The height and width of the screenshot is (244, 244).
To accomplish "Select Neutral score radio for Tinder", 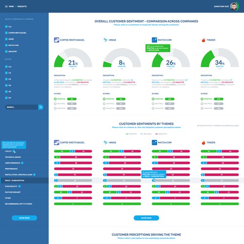I will pyautogui.click(x=202, y=103).
